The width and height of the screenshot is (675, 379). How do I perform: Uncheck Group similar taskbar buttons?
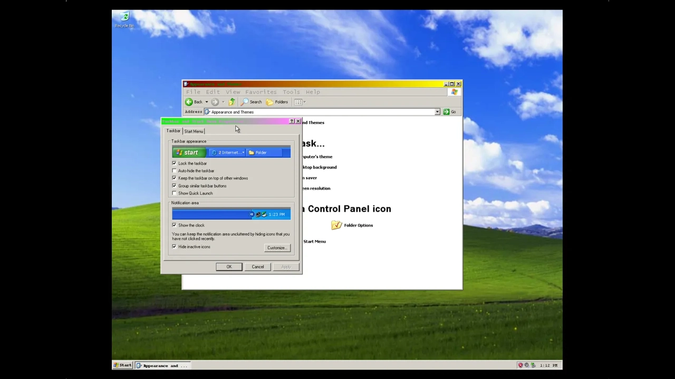[x=174, y=186]
